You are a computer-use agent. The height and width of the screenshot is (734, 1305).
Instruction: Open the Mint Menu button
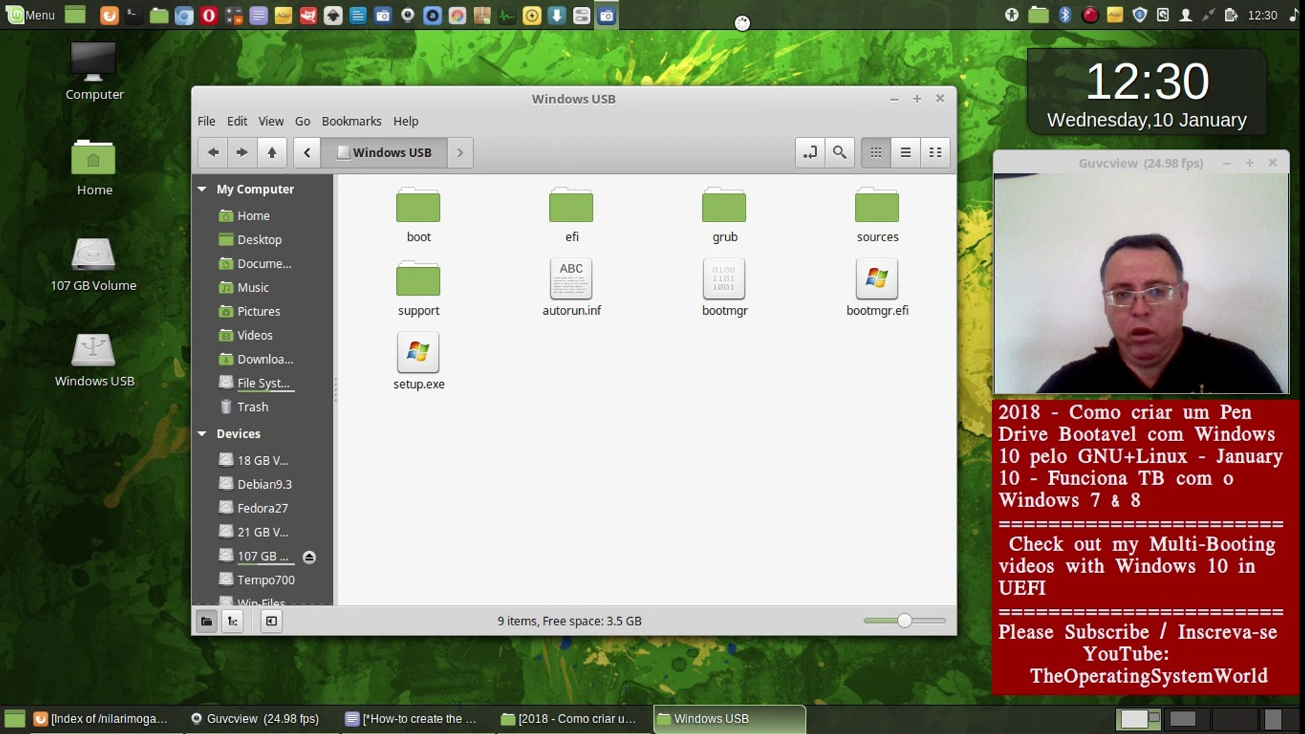coord(31,15)
